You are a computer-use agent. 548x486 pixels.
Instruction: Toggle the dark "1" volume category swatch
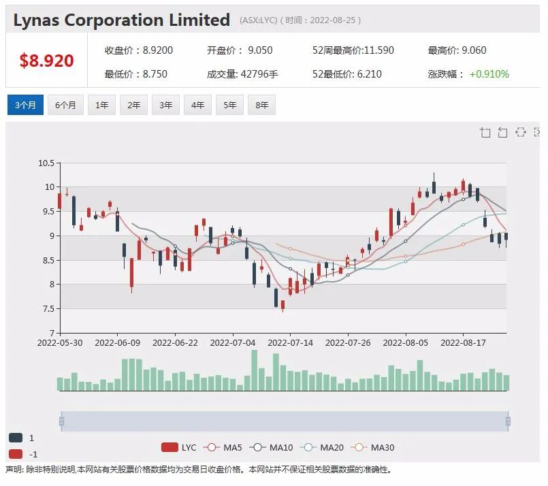[16, 438]
